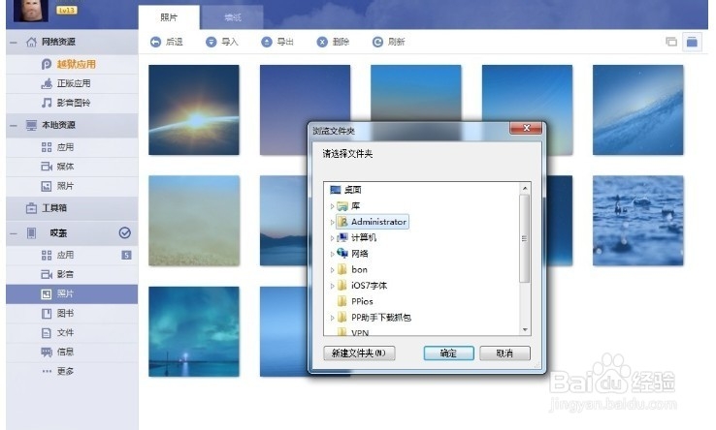Viewport: 716px width, 430px height.
Task: Click the 新建文件夹(N) button
Action: point(359,353)
